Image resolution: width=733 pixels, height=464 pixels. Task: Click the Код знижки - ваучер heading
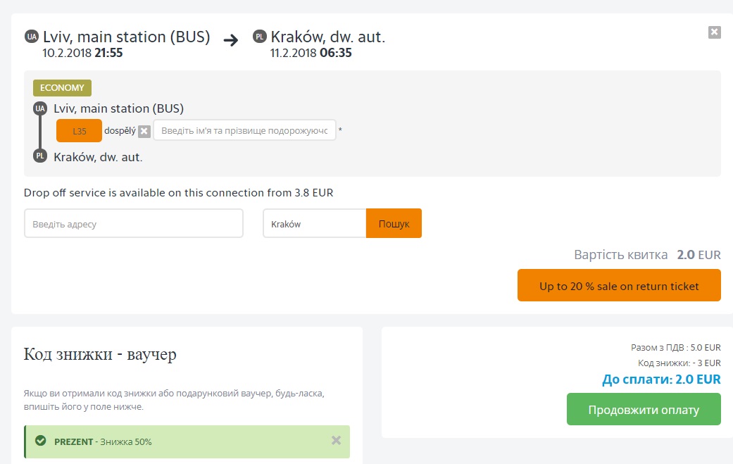[100, 353]
